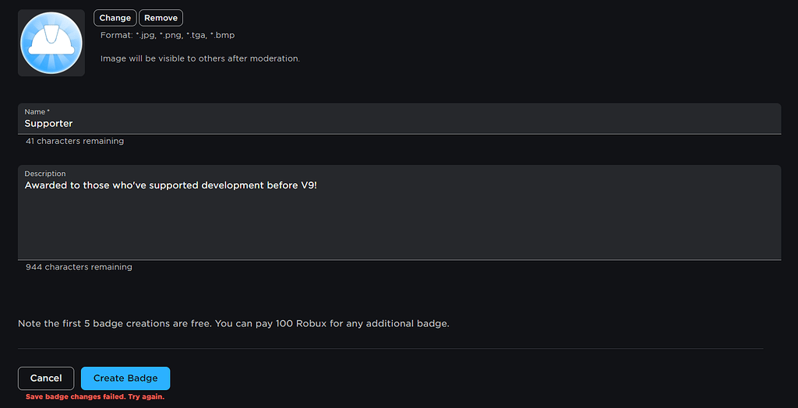Click the Change image button
Viewport: 798px width, 408px height.
pos(115,18)
